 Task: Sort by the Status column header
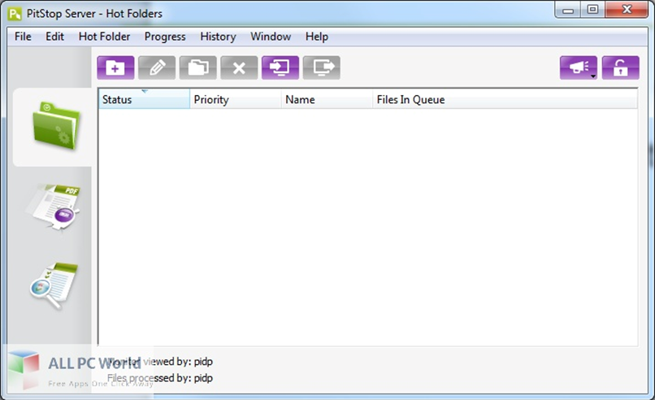143,100
